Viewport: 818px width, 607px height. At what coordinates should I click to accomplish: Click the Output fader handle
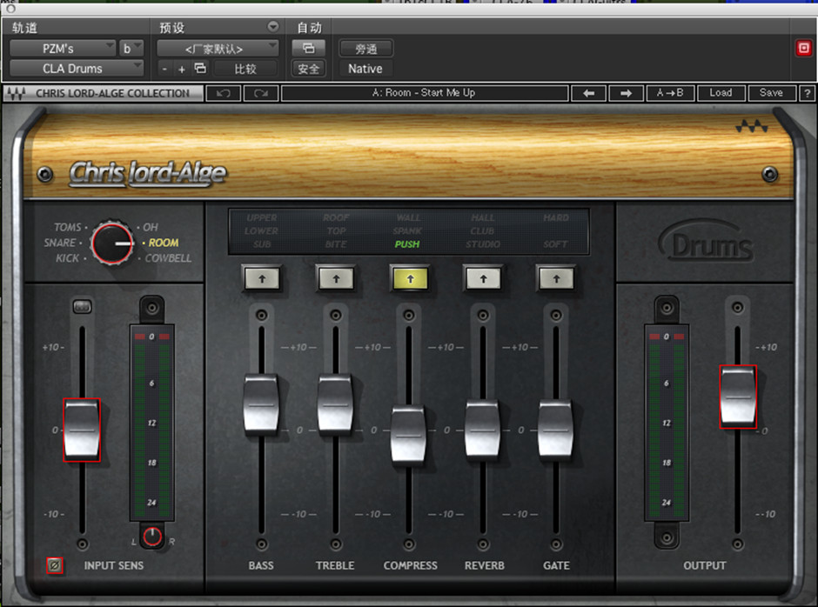coord(738,397)
